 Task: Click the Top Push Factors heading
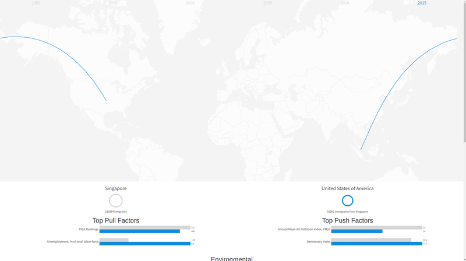(348, 220)
